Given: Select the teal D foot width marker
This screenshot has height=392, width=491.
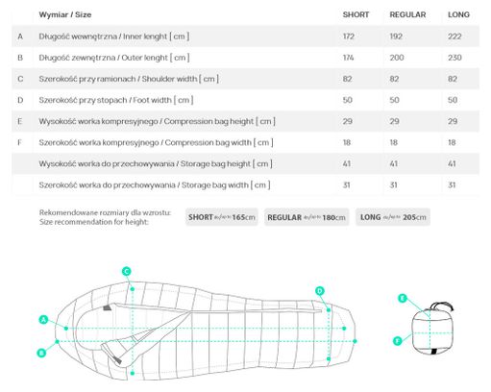Looking at the screenshot, I should [x=320, y=291].
